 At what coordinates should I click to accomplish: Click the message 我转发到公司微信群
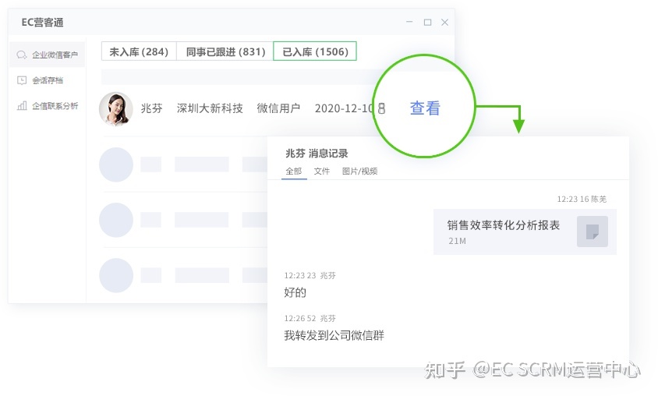click(334, 335)
